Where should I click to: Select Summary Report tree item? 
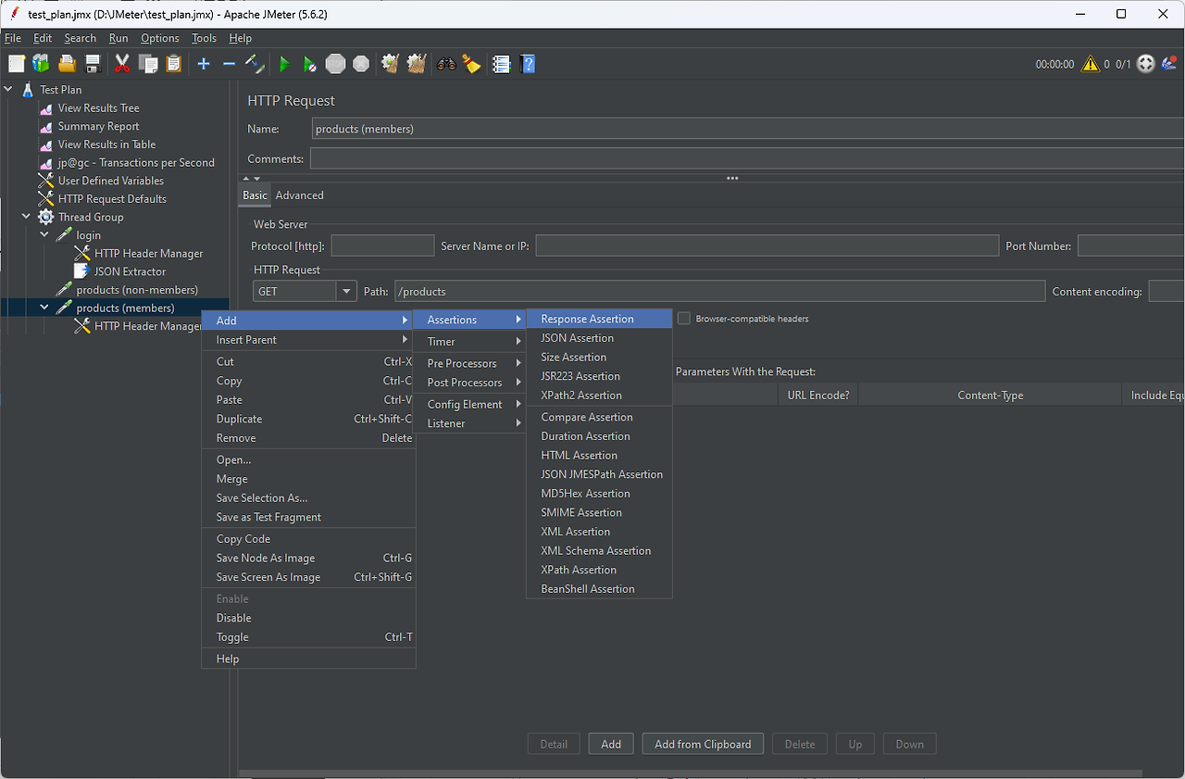pyautogui.click(x=98, y=126)
